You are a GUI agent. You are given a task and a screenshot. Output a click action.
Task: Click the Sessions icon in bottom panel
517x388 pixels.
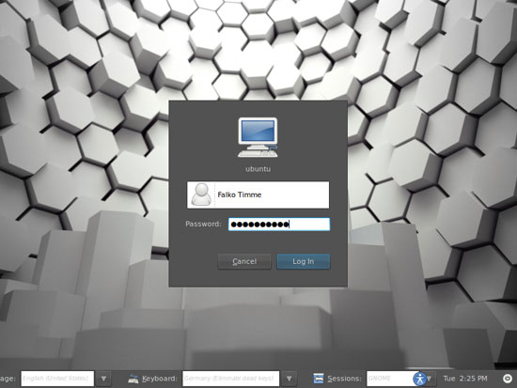[x=318, y=379]
